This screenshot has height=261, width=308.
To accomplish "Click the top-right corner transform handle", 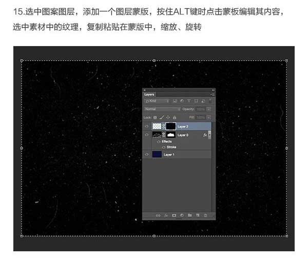I will (287, 61).
